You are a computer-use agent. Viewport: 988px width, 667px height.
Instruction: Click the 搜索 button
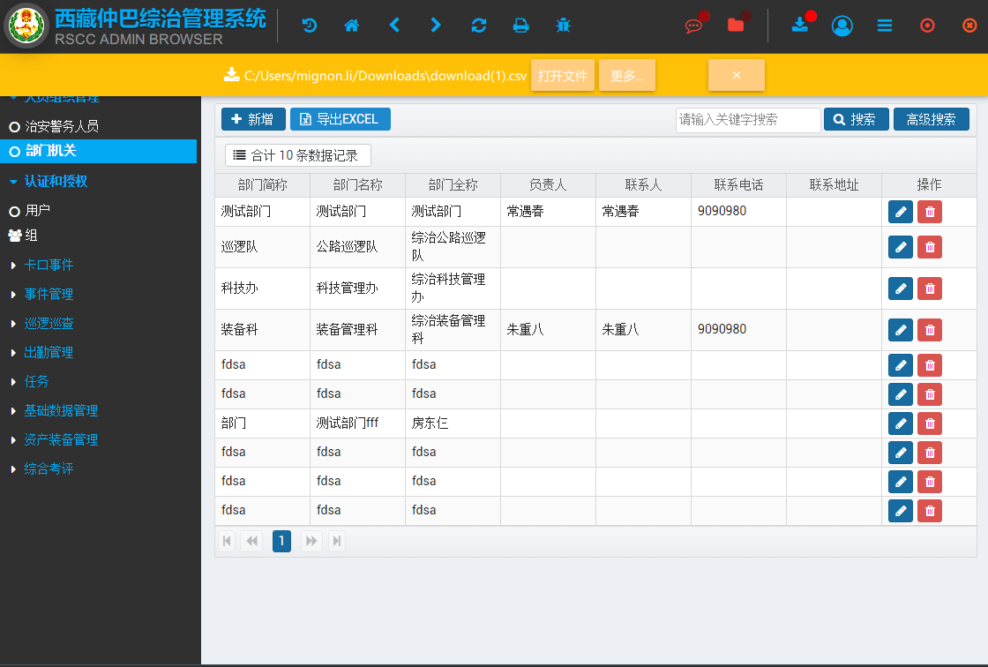pos(857,119)
